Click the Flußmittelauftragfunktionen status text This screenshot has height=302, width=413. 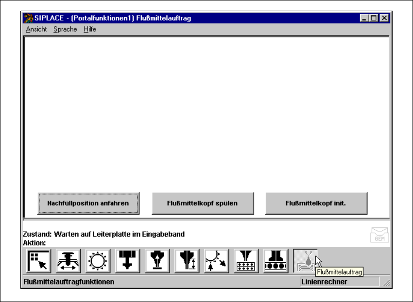click(69, 282)
